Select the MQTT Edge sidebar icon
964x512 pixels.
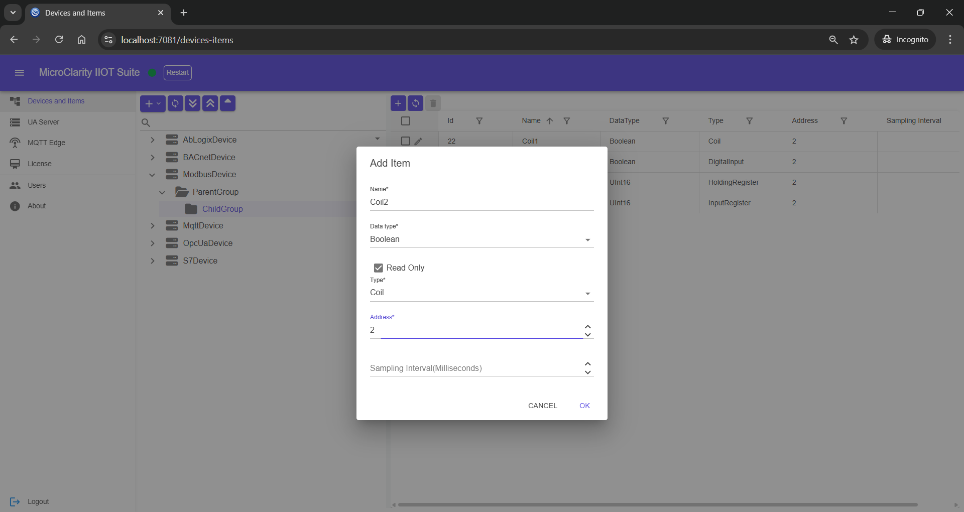click(x=16, y=143)
